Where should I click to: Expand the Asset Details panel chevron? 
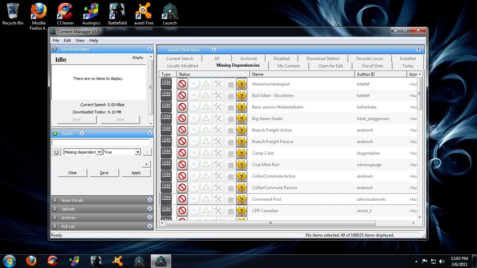point(150,200)
